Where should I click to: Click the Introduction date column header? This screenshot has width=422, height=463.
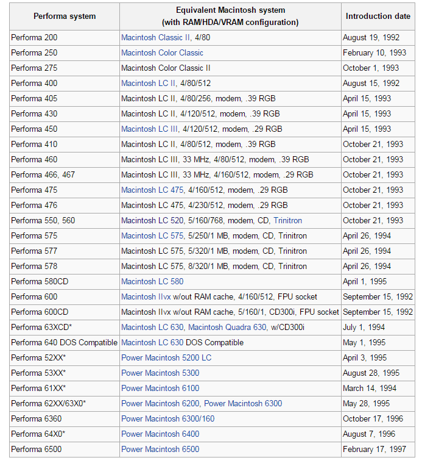coord(378,16)
